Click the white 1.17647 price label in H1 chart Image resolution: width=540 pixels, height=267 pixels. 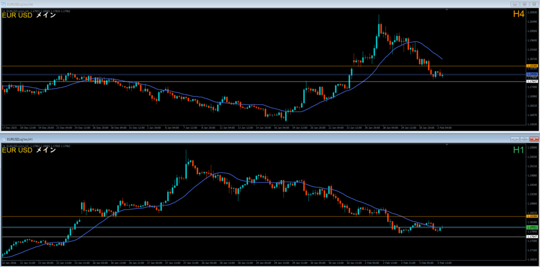(x=532, y=237)
